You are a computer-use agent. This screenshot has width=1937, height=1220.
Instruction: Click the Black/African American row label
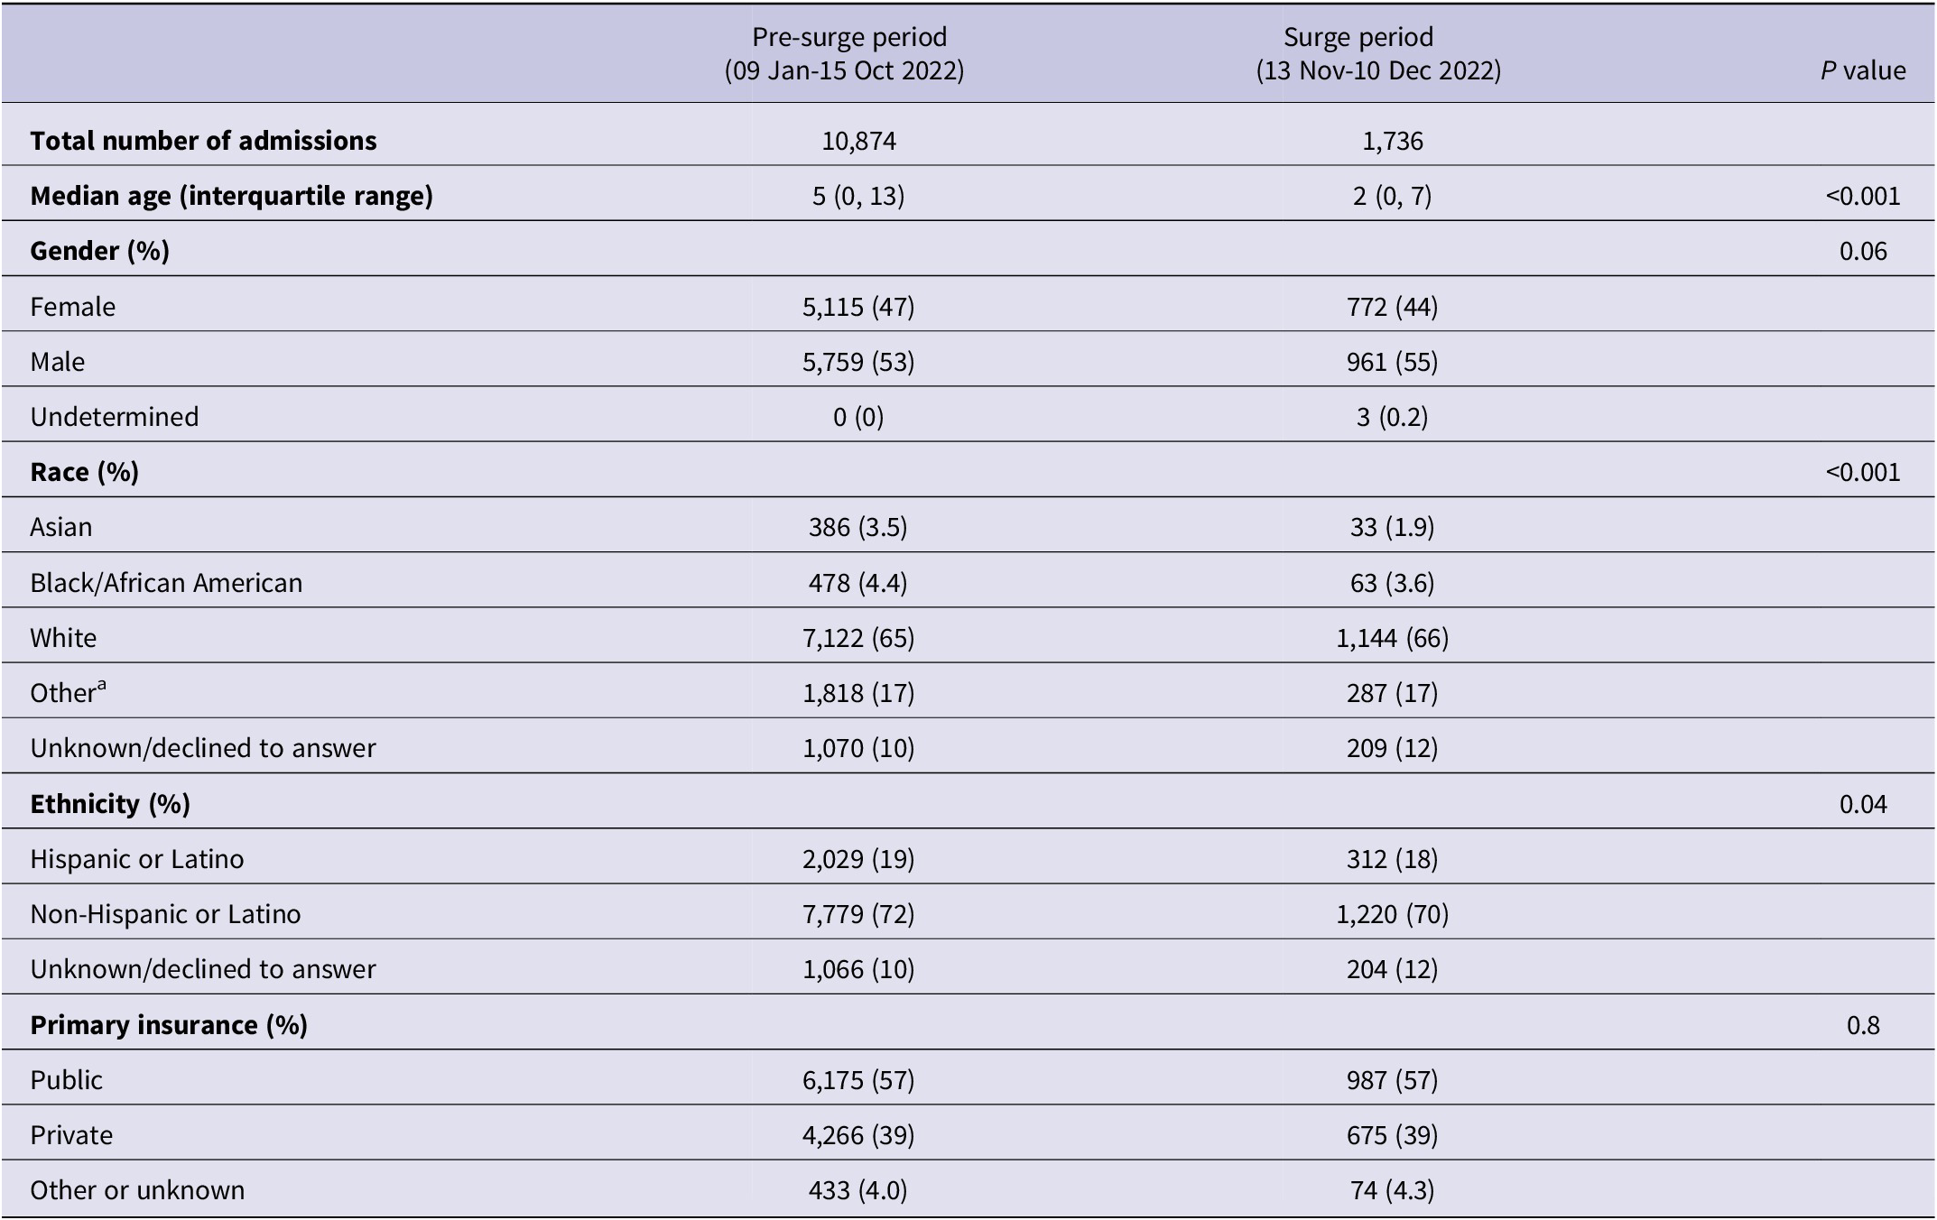pyautogui.click(x=166, y=583)
